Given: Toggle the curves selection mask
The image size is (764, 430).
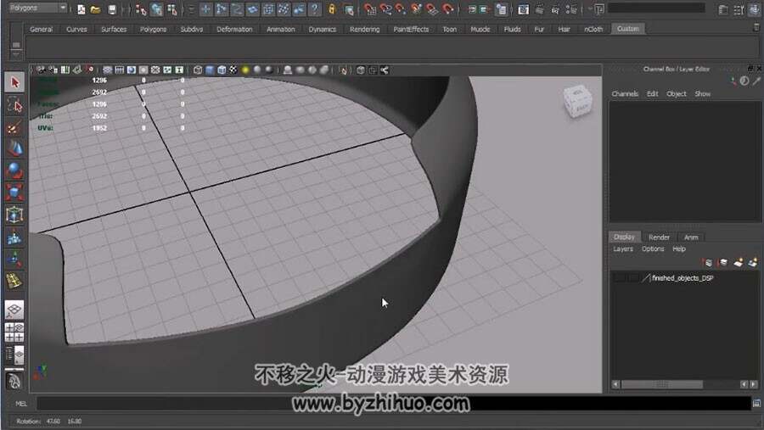Looking at the screenshot, I should [238, 9].
